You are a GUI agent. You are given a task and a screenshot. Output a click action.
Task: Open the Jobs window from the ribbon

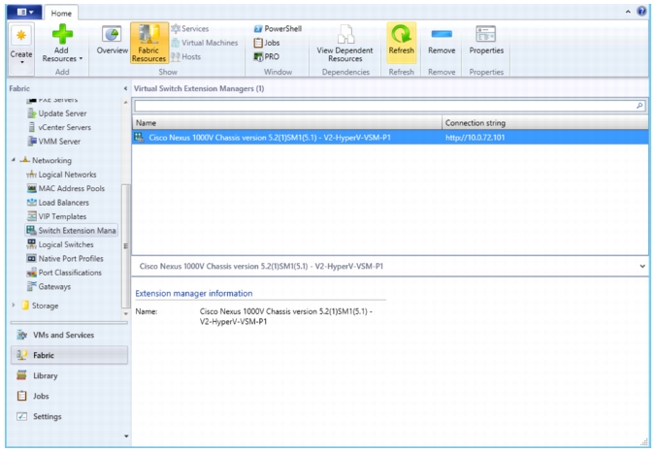pyautogui.click(x=267, y=43)
